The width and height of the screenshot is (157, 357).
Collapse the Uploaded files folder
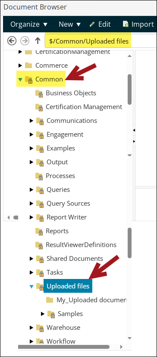pyautogui.click(x=31, y=286)
